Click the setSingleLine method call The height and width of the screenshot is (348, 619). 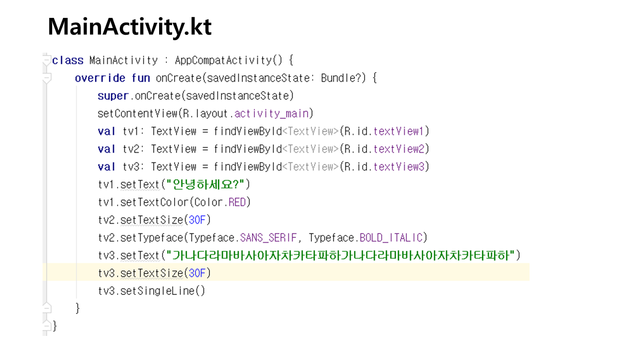[162, 291]
